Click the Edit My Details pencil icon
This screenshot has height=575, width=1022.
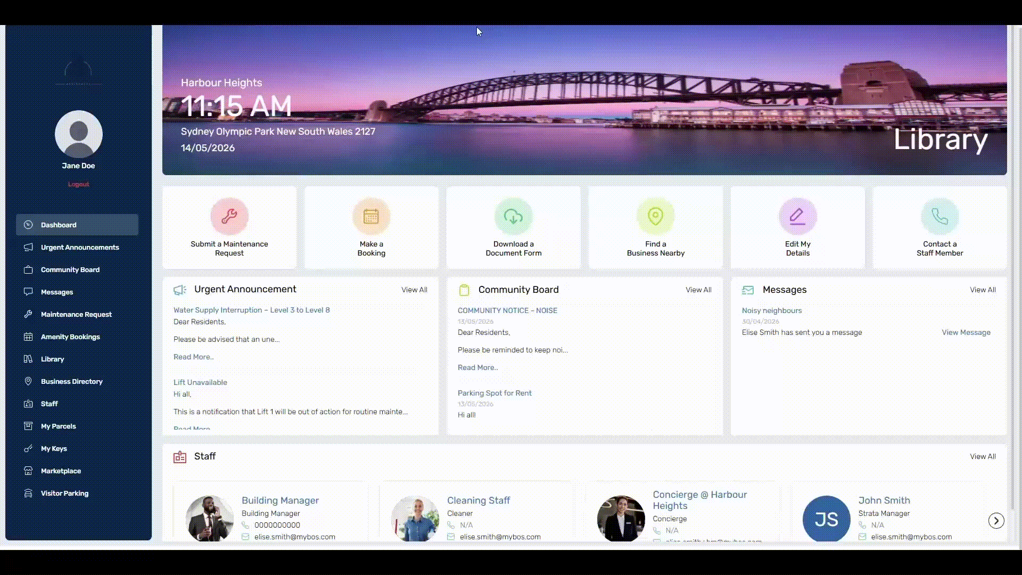pyautogui.click(x=797, y=216)
